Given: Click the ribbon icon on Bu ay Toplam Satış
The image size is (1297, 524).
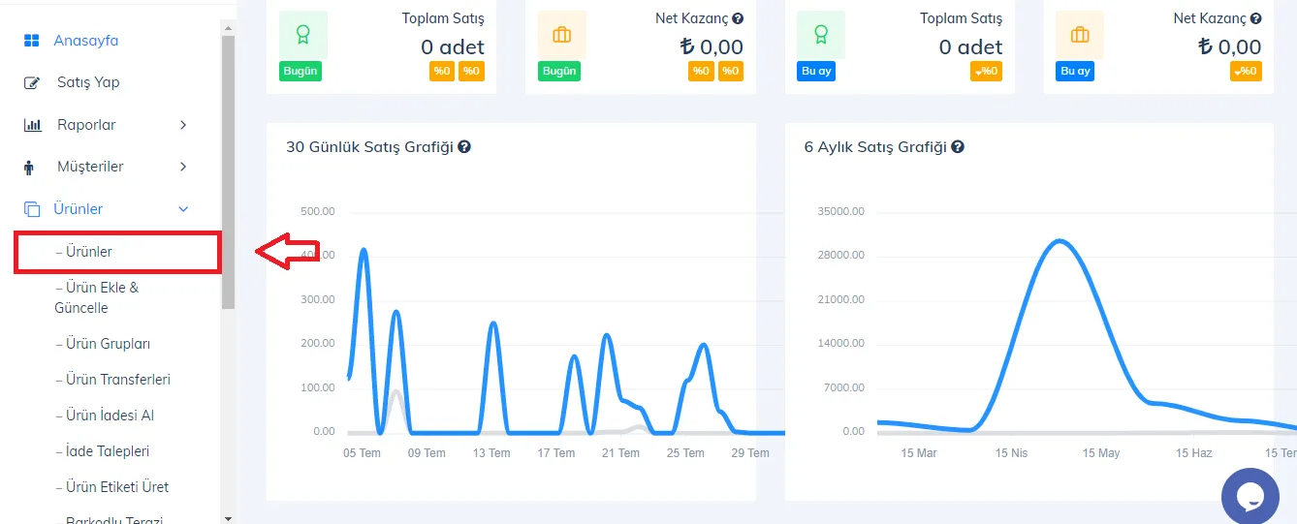Looking at the screenshot, I should (821, 35).
